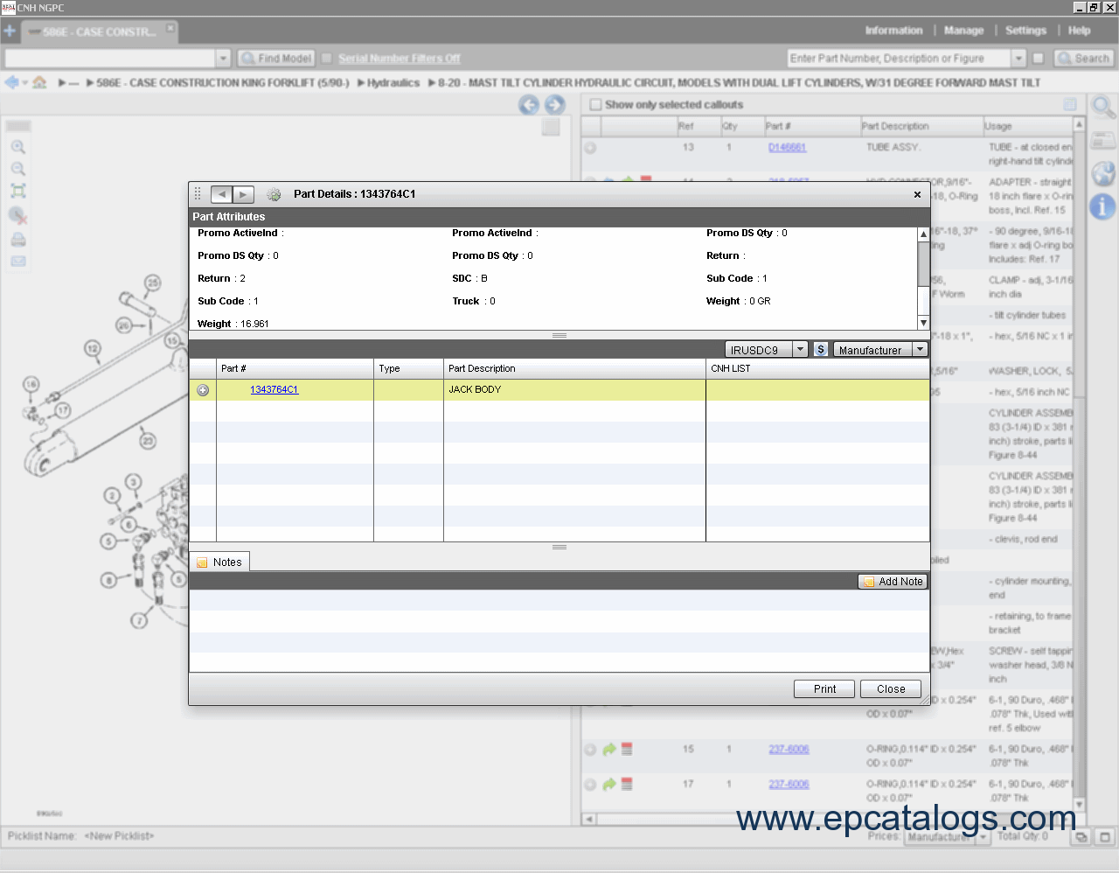Click the Close button
1119x873 pixels.
click(891, 688)
